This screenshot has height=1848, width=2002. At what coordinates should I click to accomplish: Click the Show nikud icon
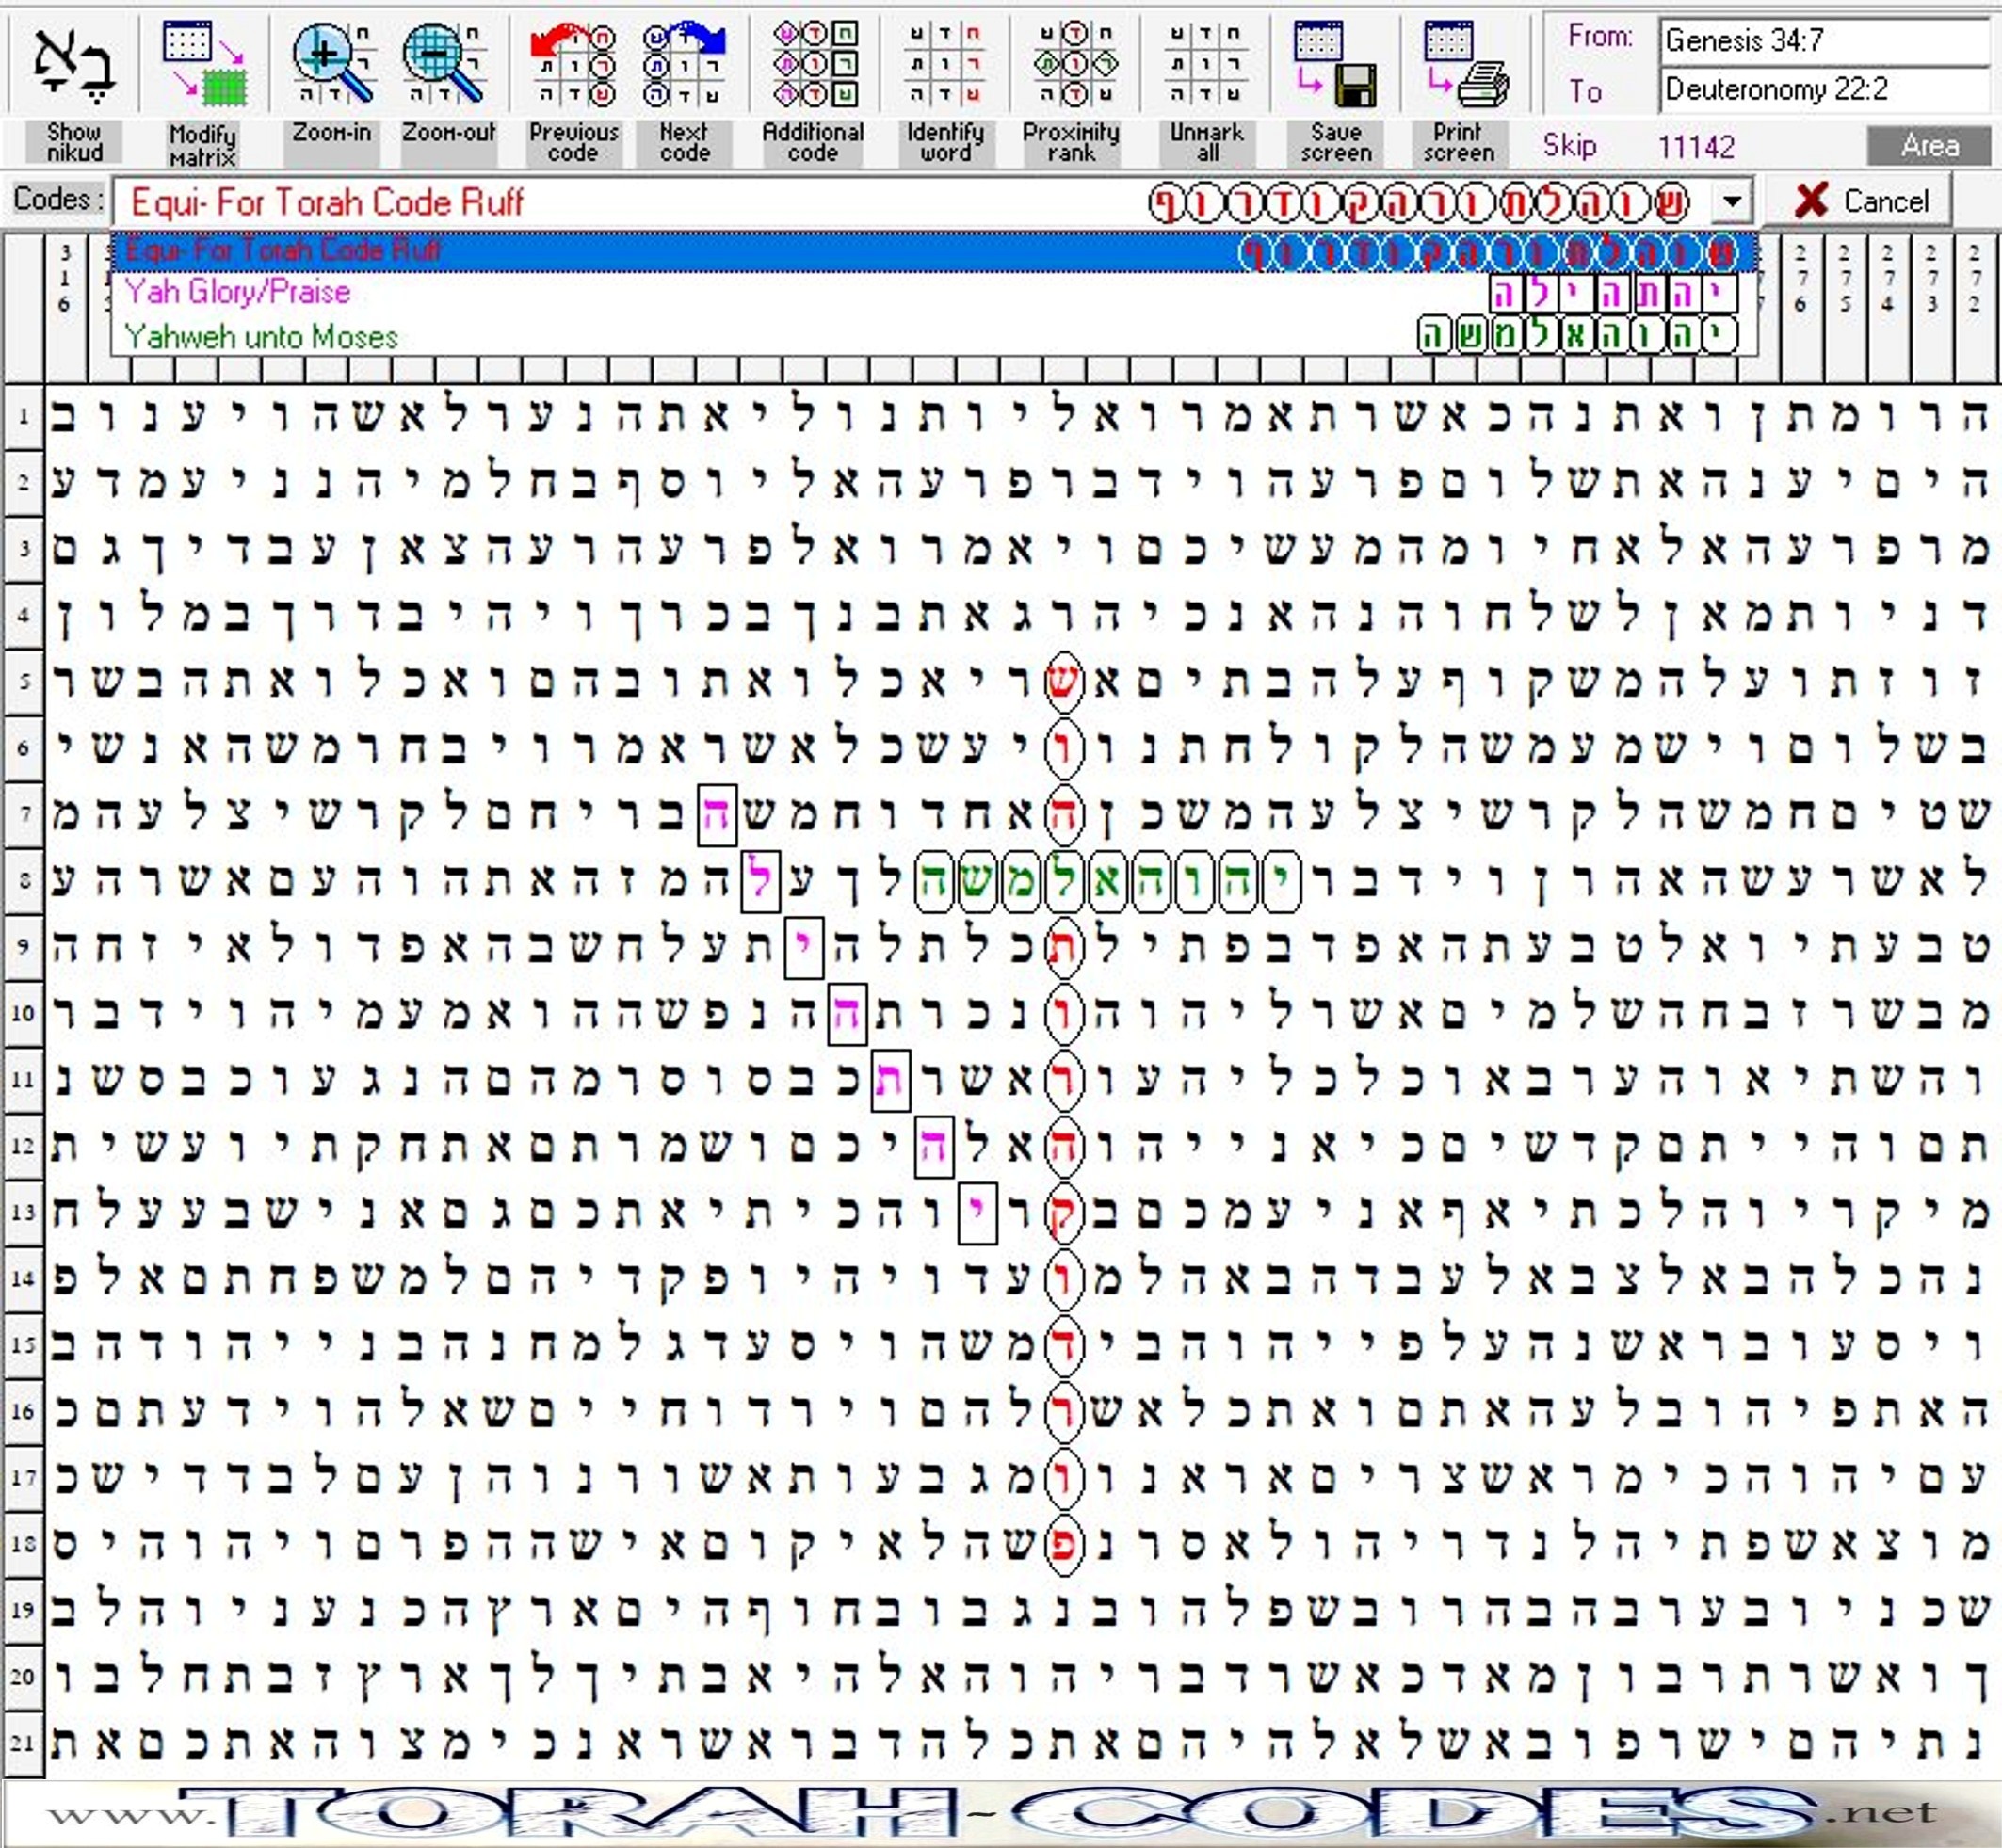[x=73, y=66]
